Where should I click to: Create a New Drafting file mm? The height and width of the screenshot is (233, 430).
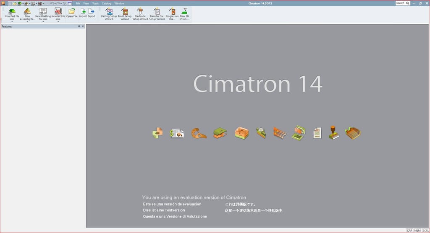43,14
